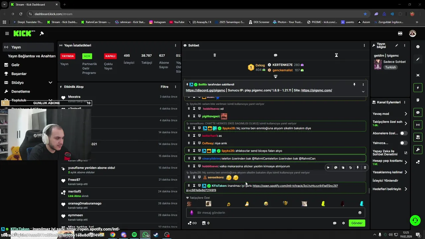This screenshot has width=425, height=239.
Task: Select the first follower emote thumbnail
Action: [x=189, y=204]
